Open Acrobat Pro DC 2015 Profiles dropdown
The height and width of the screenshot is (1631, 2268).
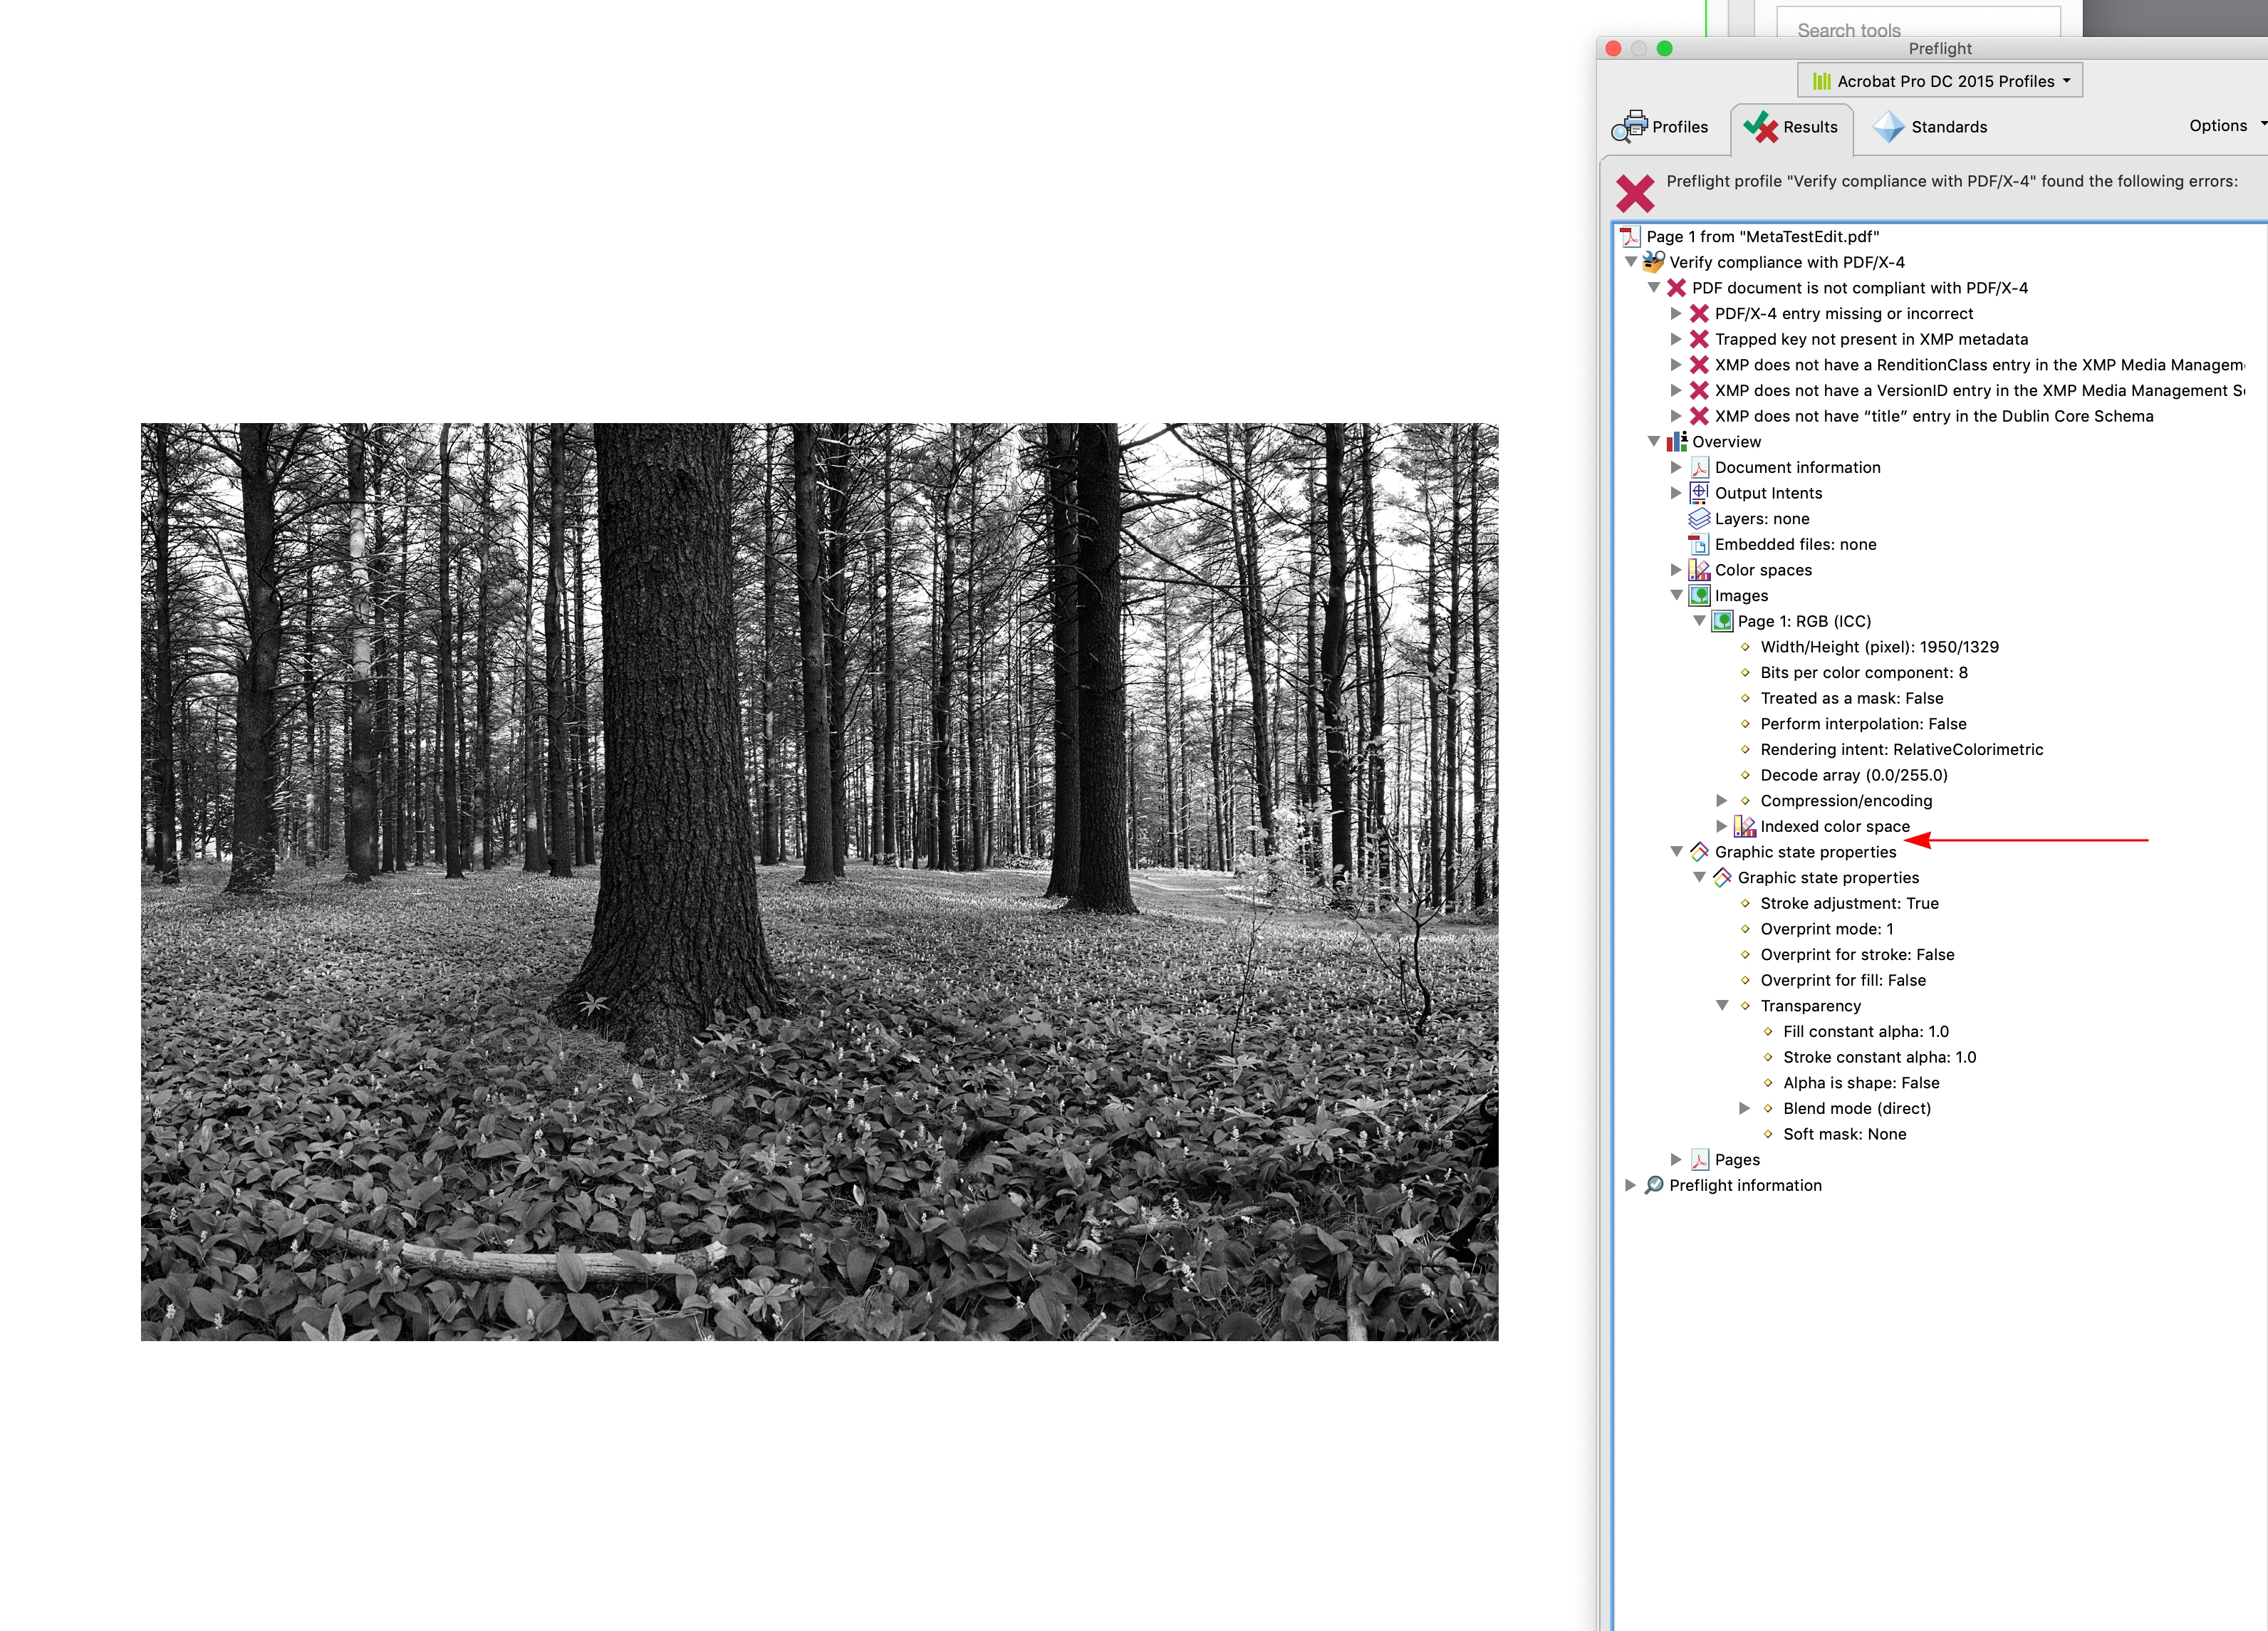(1939, 81)
